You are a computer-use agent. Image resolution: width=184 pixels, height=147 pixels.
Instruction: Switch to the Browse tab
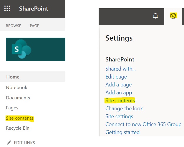tap(14, 26)
